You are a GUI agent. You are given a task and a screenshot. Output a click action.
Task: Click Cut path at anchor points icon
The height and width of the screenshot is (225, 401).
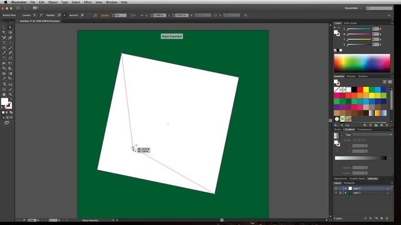point(95,15)
